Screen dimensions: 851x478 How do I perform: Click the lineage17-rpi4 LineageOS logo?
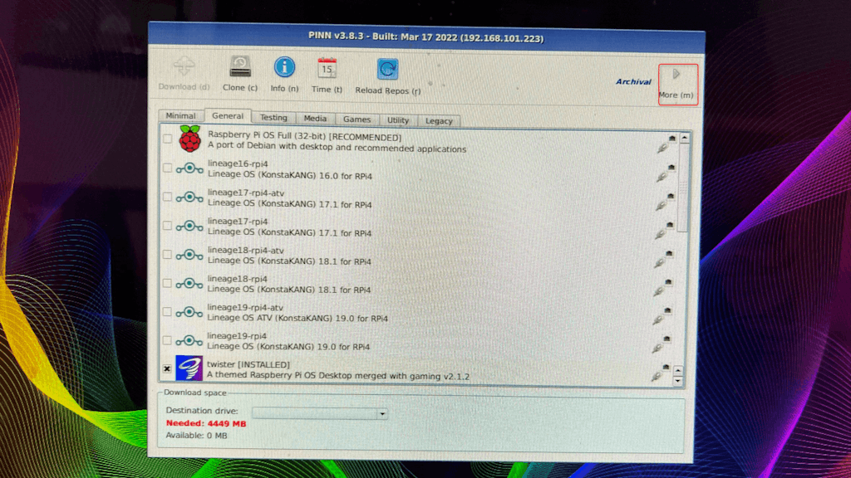[189, 226]
